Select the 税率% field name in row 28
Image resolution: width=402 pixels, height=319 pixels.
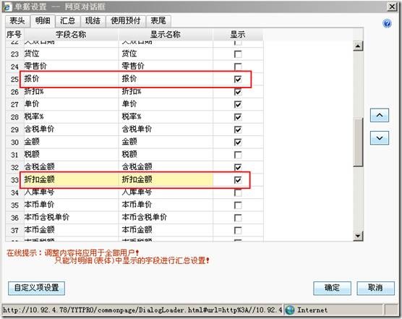coord(71,116)
